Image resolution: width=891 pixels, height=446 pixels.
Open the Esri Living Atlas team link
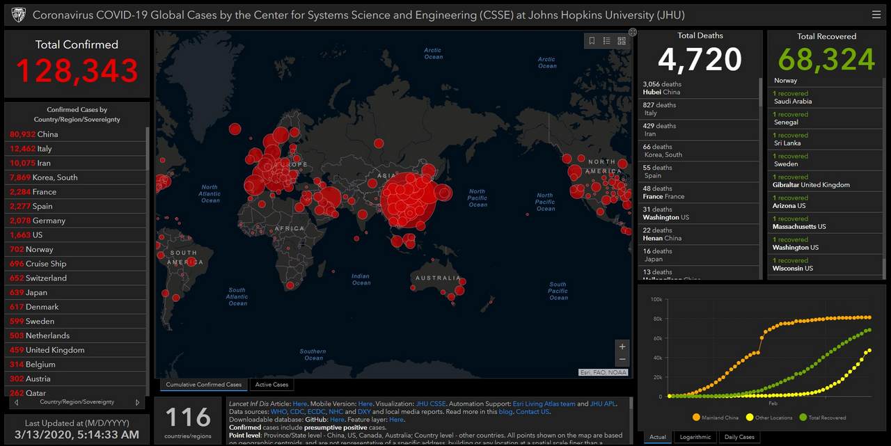pyautogui.click(x=544, y=404)
